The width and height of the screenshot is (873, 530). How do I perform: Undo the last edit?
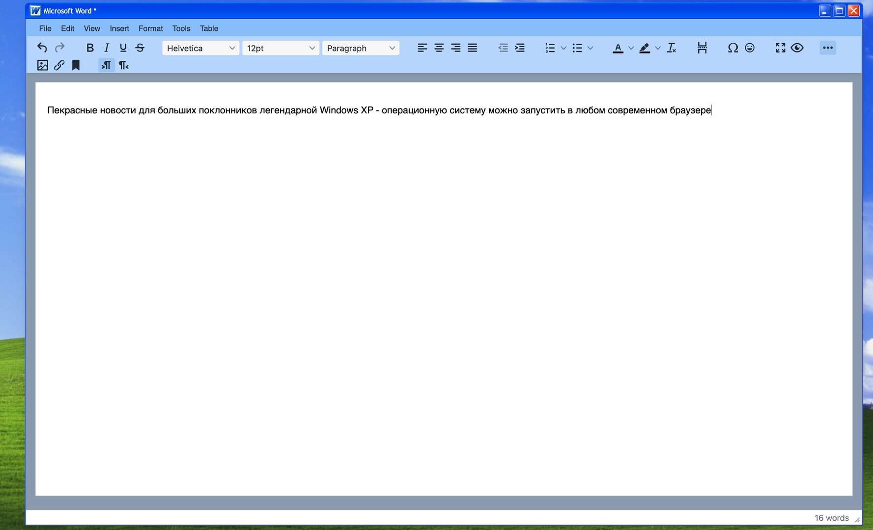pyautogui.click(x=42, y=48)
